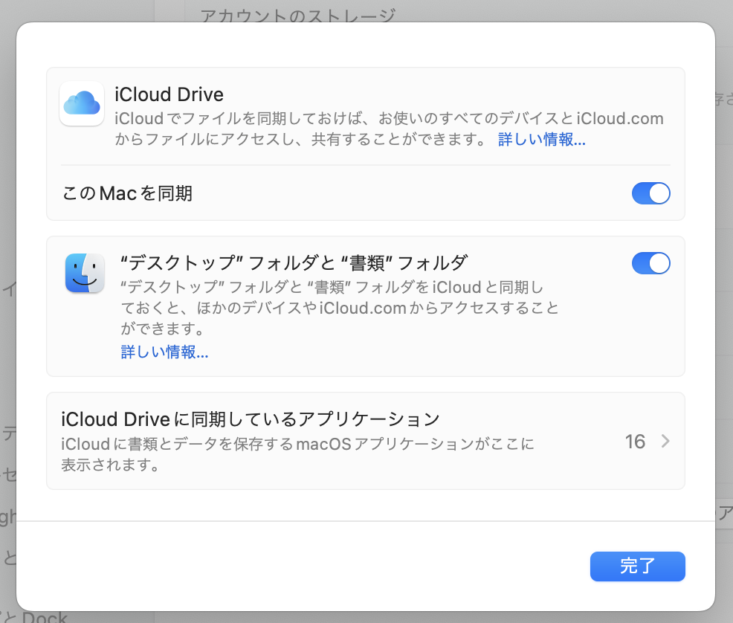The height and width of the screenshot is (623, 733).
Task: Click the Finder face icon
Action: coord(85,273)
